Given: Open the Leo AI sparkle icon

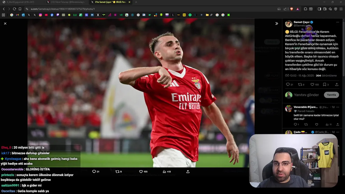Looking at the screenshot, I should click(330, 9).
